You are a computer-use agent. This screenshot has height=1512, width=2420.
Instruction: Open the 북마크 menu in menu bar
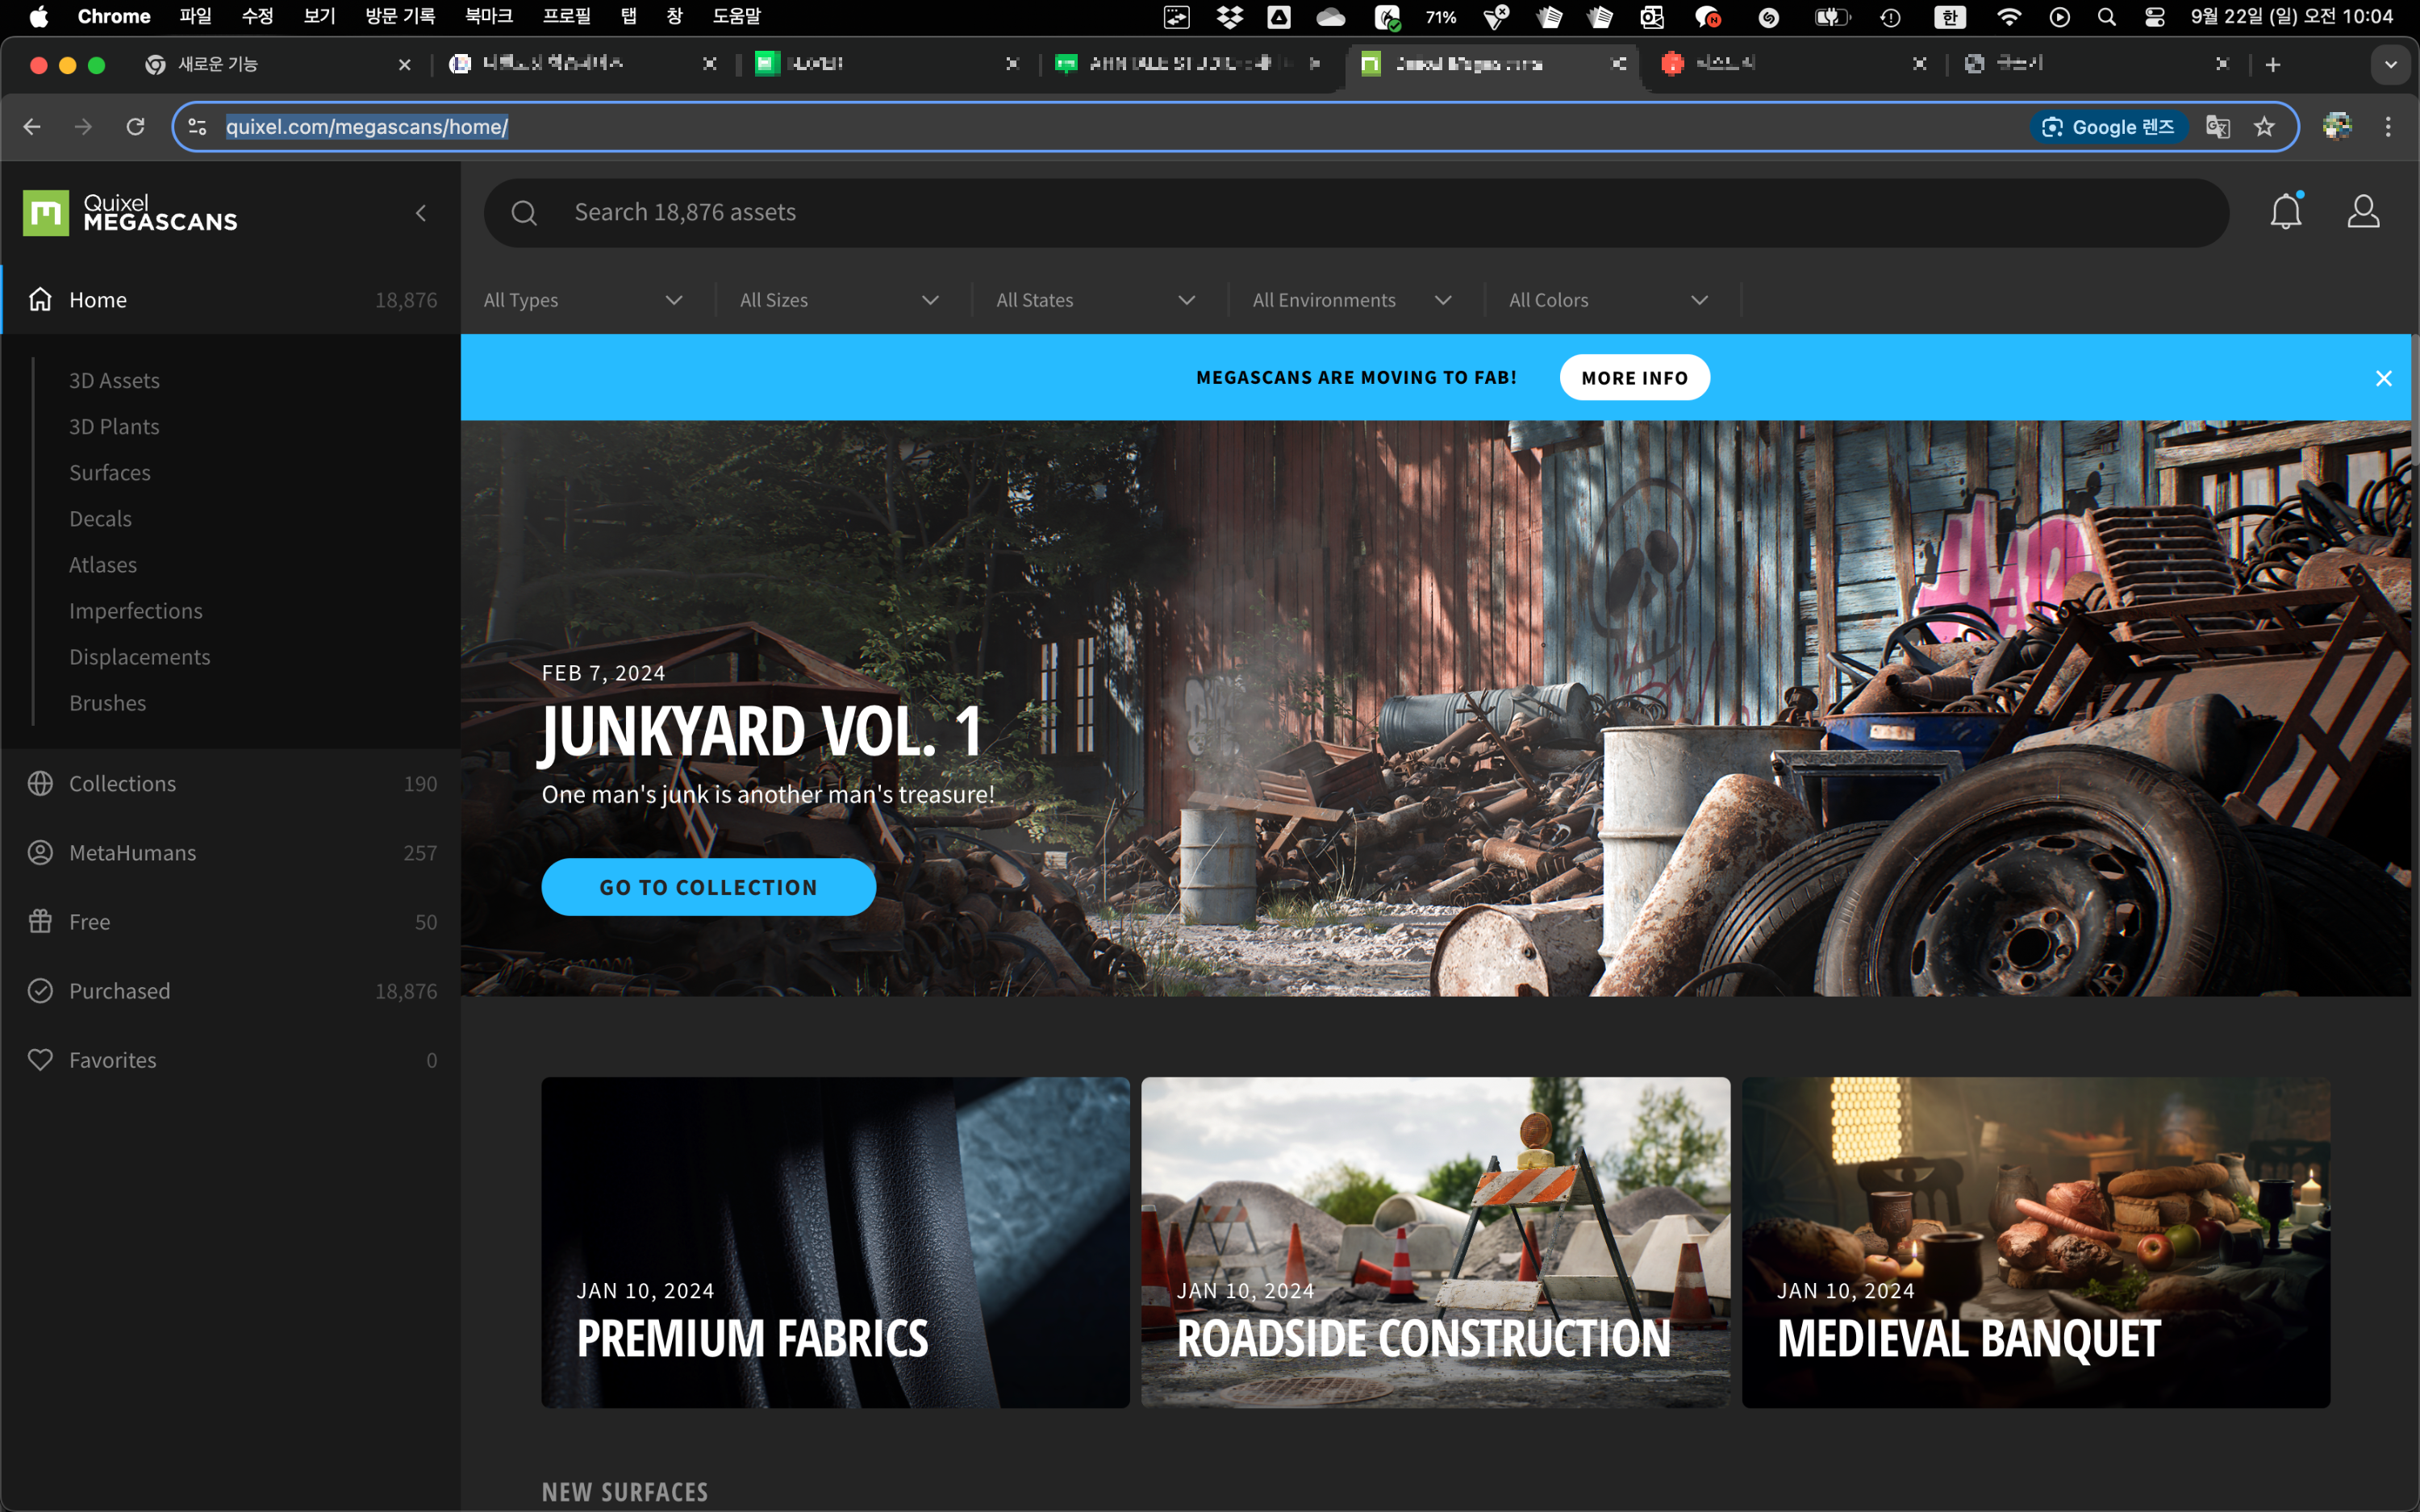pyautogui.click(x=488, y=16)
